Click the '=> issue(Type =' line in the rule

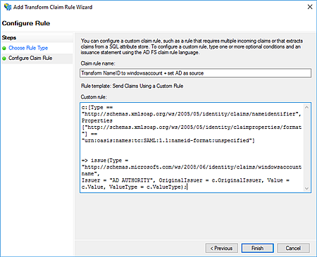point(105,161)
